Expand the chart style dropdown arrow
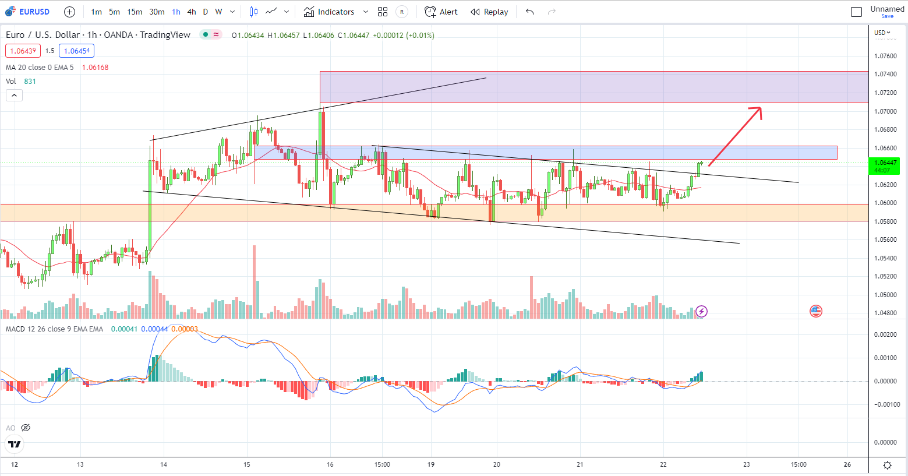This screenshot has width=908, height=476. (x=287, y=12)
